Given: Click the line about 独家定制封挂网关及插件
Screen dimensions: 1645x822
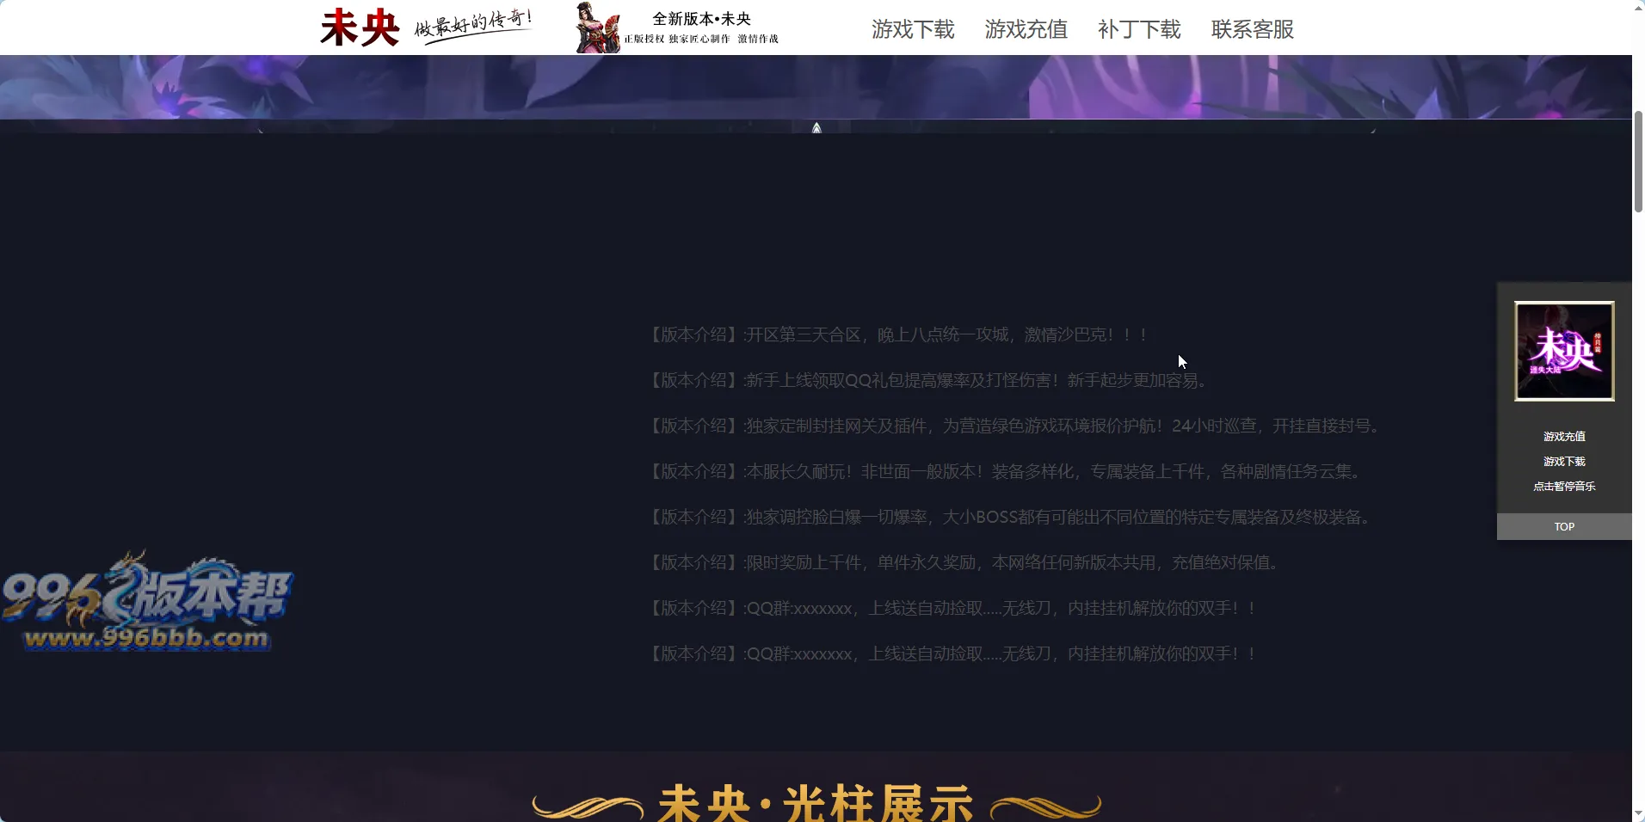Looking at the screenshot, I should pyautogui.click(x=1015, y=426).
